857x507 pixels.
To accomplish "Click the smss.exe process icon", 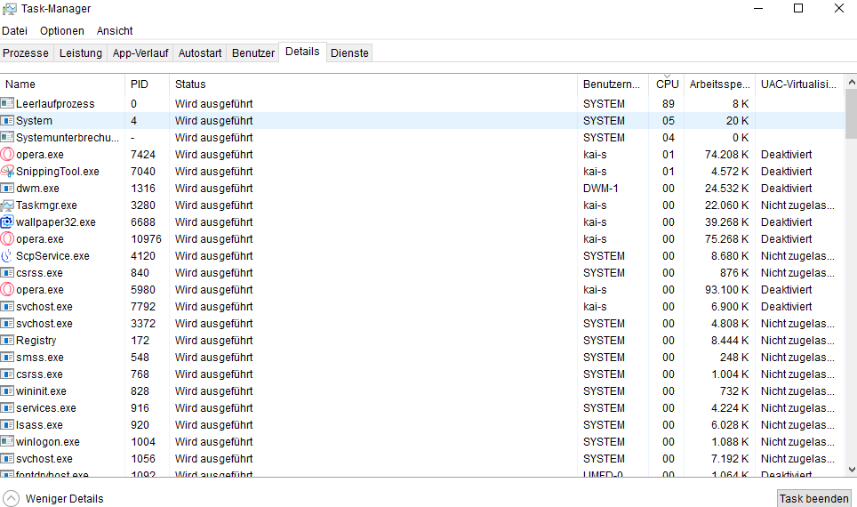I will [x=7, y=358].
